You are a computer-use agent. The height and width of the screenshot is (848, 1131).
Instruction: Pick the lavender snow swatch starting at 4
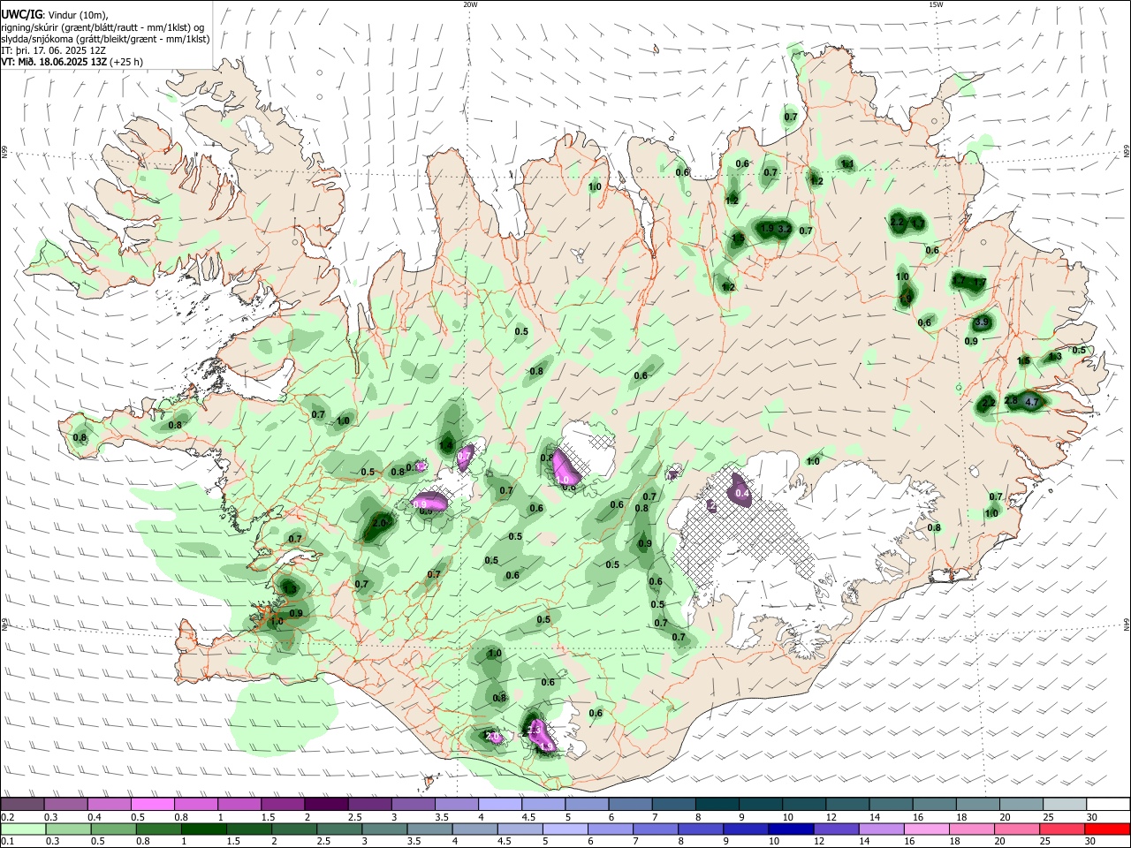tap(499, 804)
